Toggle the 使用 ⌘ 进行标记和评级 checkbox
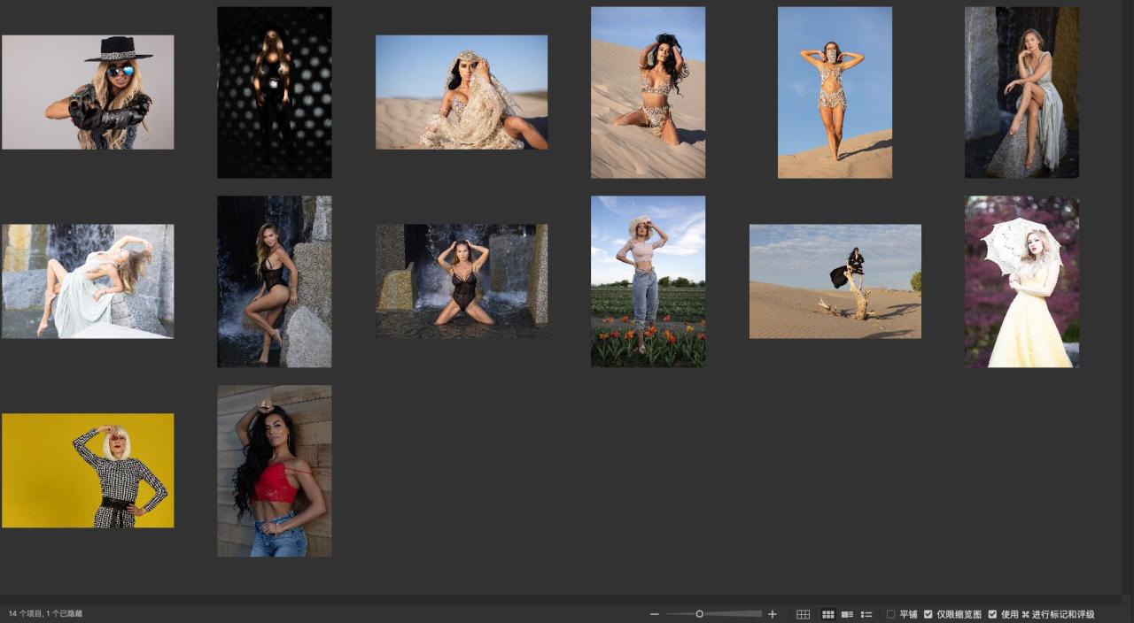This screenshot has height=623, width=1134. [x=992, y=614]
